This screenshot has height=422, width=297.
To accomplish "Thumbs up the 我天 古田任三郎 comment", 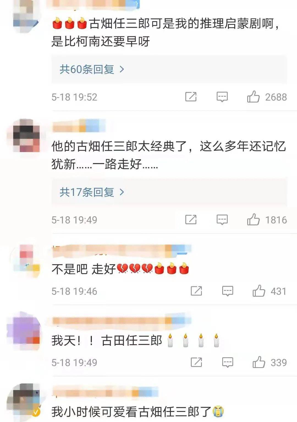I will (x=258, y=362).
